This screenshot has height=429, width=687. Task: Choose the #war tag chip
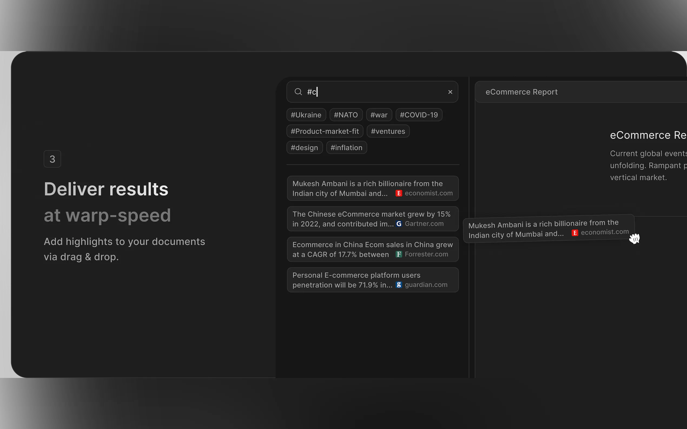[379, 115]
